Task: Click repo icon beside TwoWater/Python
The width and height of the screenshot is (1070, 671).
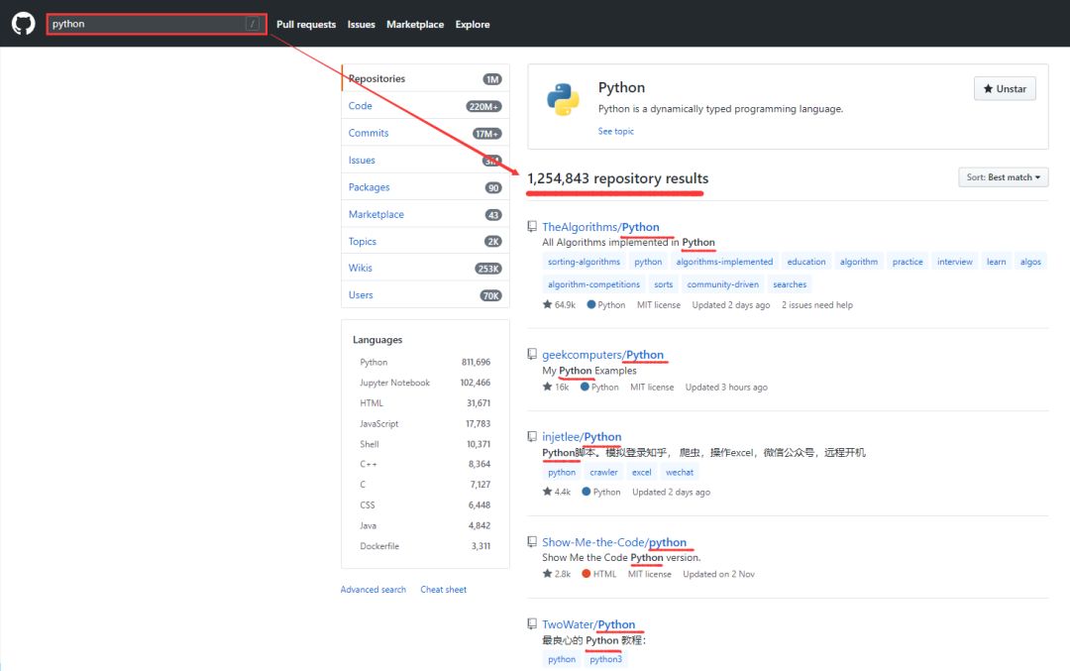Action: click(x=532, y=623)
